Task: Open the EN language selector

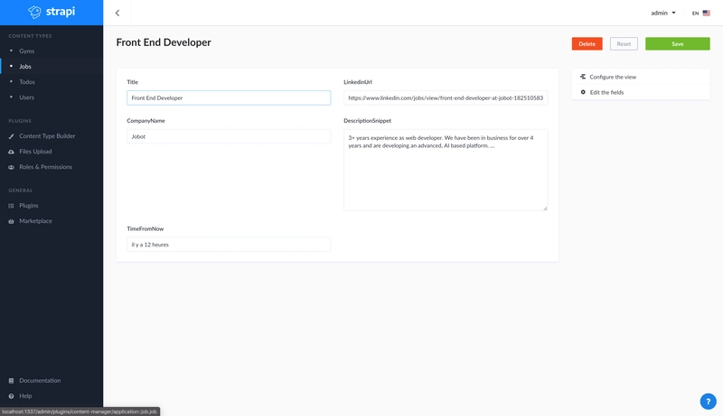Action: [x=701, y=13]
